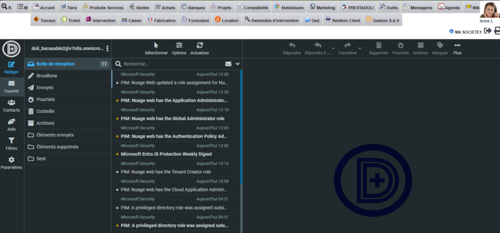Open the Tiers menu tab

click(x=69, y=8)
